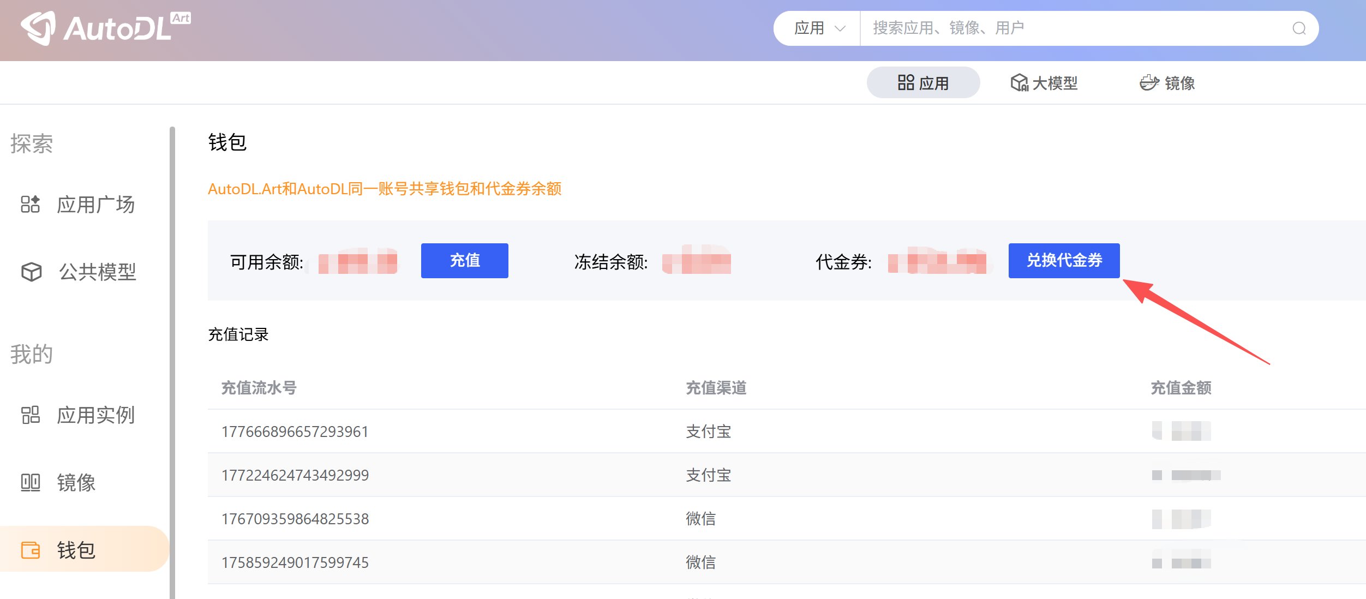Click the AutoDL Art logo

105,28
